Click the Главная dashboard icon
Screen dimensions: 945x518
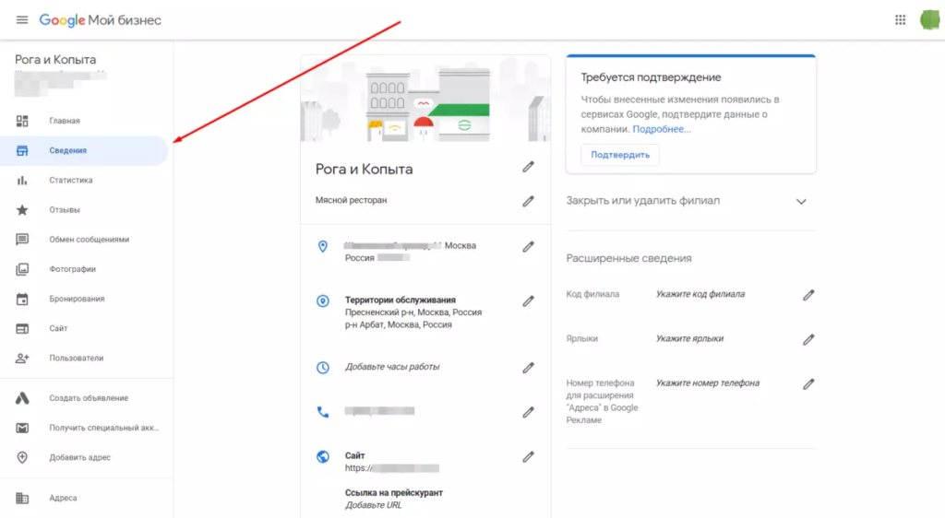(x=22, y=121)
